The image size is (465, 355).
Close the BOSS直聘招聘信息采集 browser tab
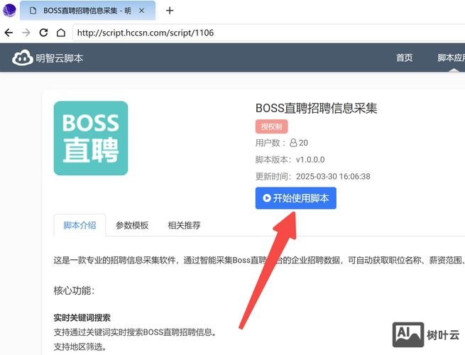(142, 11)
